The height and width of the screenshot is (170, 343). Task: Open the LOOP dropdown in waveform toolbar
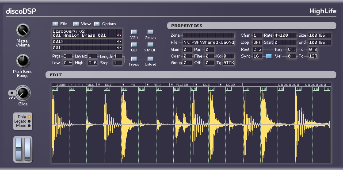230,85
